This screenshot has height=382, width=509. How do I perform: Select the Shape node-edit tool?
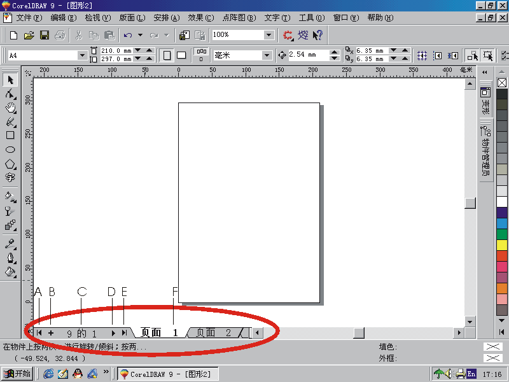(10, 94)
